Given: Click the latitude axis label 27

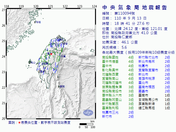Looking at the screenshot, I should [4, 10].
